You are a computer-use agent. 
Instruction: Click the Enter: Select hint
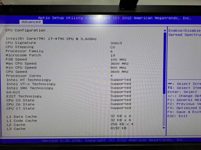[x=182, y=92]
